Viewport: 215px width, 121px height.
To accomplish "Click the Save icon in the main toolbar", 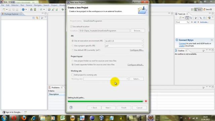I will 10,9.
